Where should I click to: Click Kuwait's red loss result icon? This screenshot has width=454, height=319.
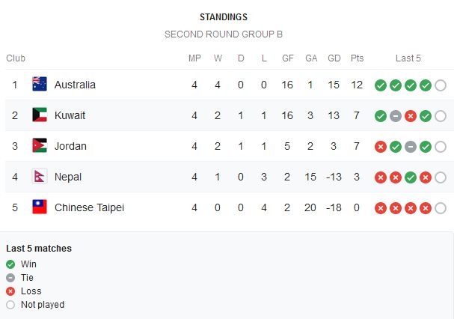(x=411, y=116)
